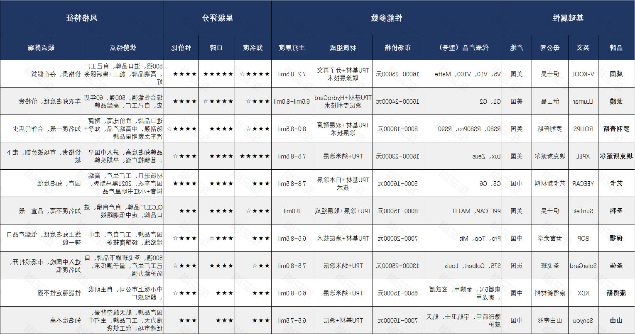Viewport: 635px width, 334px height.
Task: Click parent company 圣戈班
Action: (550, 266)
